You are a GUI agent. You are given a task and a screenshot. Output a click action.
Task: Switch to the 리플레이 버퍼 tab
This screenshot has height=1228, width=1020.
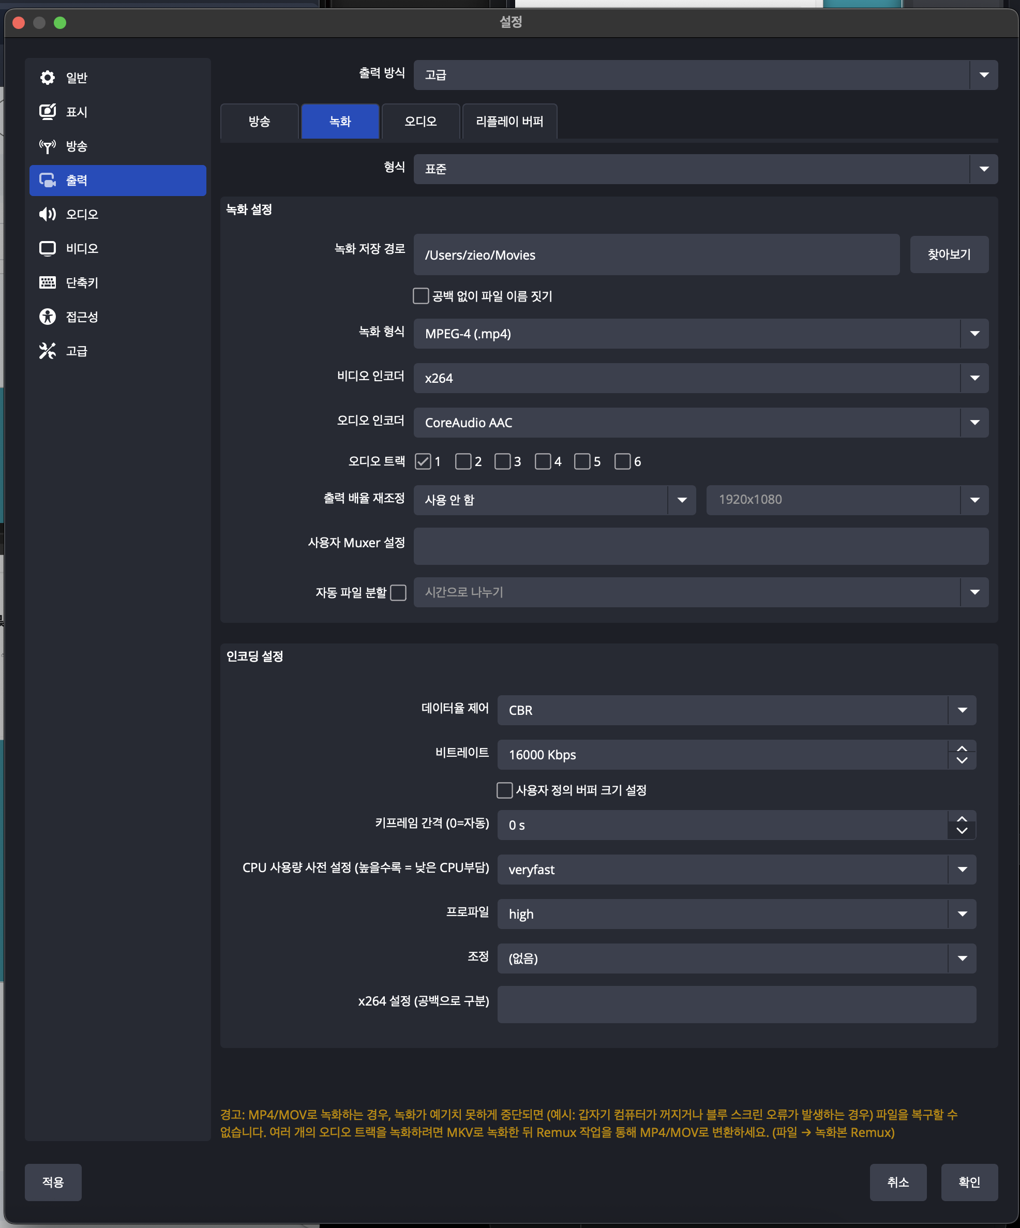click(x=509, y=122)
